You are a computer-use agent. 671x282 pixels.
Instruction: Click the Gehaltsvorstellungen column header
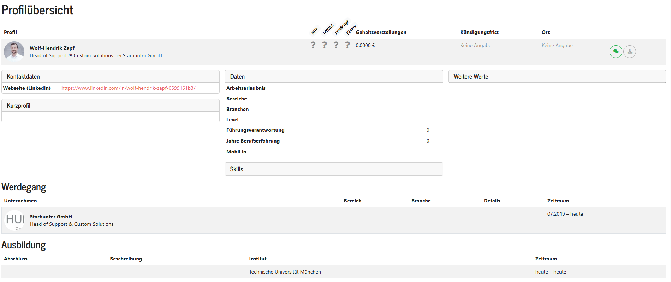pos(381,32)
